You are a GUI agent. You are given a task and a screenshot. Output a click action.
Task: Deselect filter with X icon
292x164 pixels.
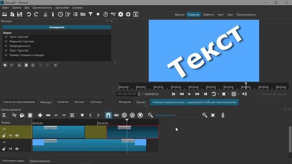pos(55,65)
